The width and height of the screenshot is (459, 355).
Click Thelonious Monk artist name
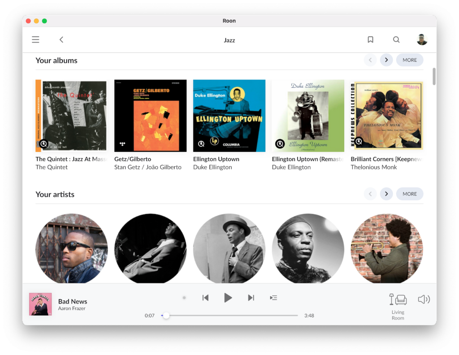tap(374, 167)
